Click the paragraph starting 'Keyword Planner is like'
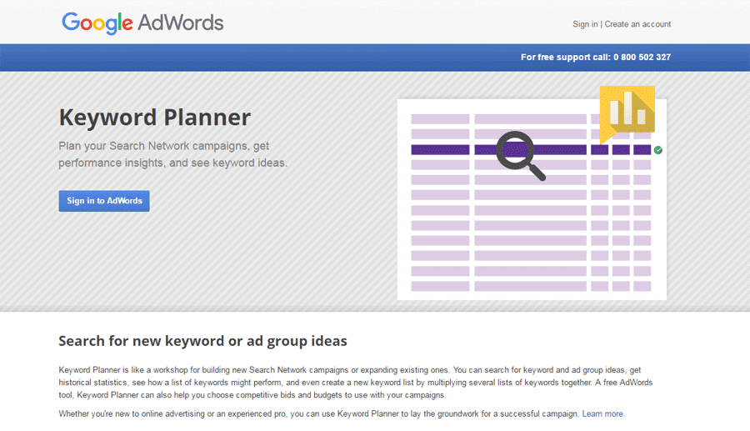Screen dimensions: 750x431 (350, 382)
